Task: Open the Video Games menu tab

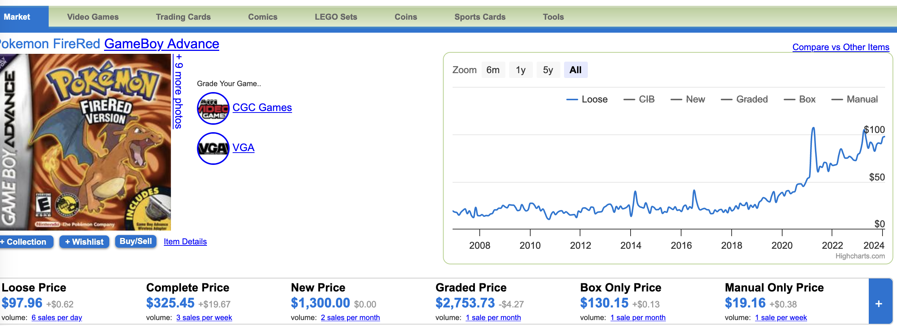Action: (93, 17)
